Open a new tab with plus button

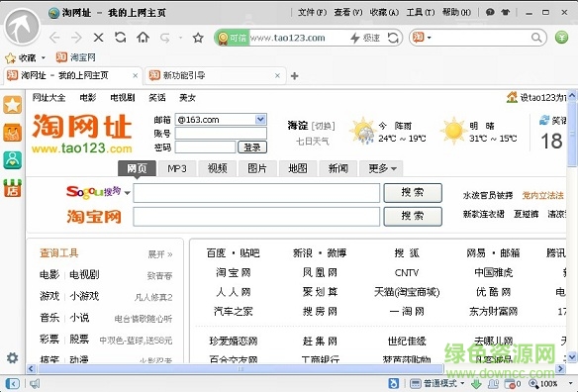[294, 76]
